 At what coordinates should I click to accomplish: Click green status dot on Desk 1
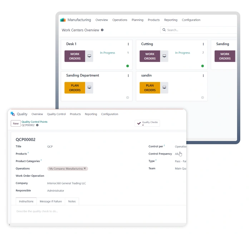pyautogui.click(x=128, y=66)
